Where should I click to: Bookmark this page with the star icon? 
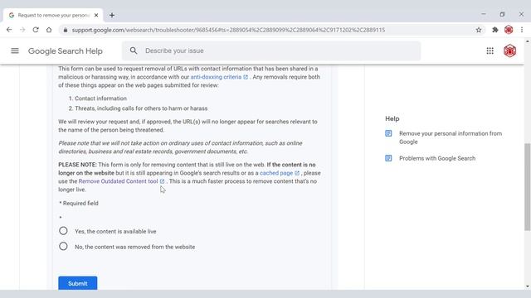tap(478, 30)
